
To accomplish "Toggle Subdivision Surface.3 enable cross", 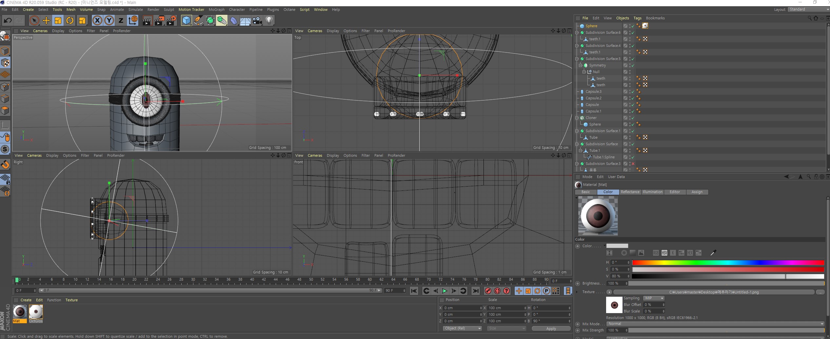I will [x=633, y=164].
